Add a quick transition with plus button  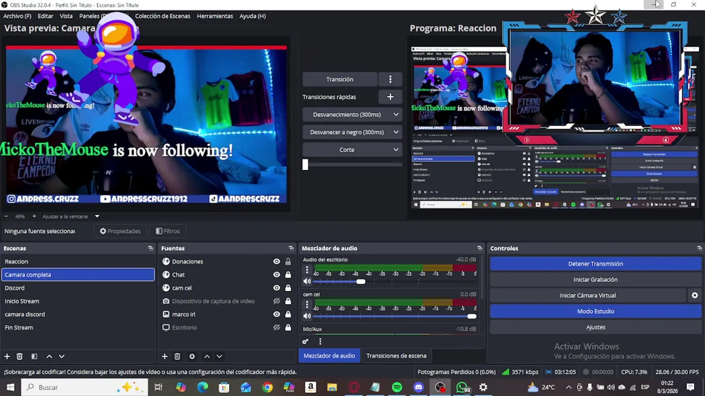390,97
